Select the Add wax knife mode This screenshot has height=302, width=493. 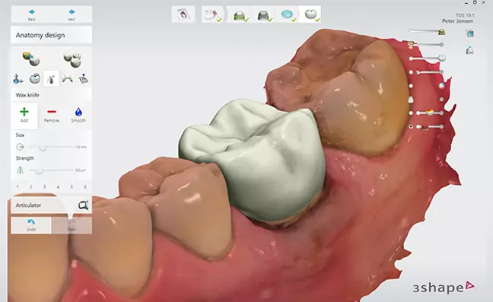(x=24, y=116)
